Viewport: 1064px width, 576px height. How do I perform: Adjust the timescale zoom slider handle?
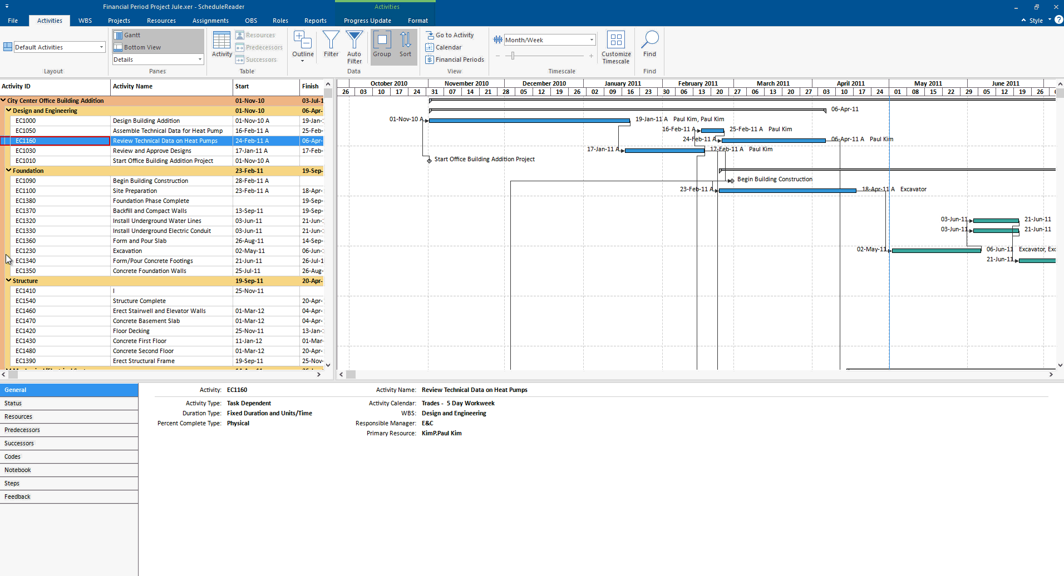[513, 56]
